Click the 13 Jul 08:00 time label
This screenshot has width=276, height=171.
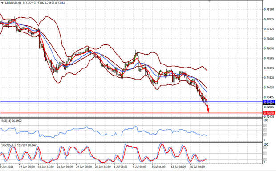[x=179, y=167]
